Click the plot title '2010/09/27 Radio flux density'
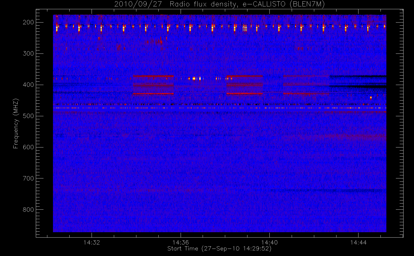This screenshot has height=256, width=414. pos(220,4)
